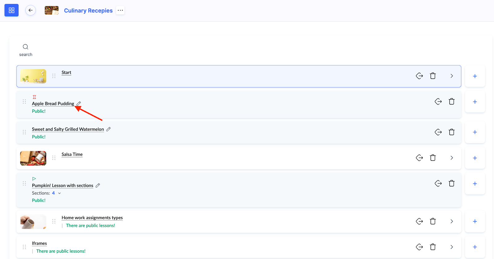Open the Salsa Time module link

[x=72, y=155]
